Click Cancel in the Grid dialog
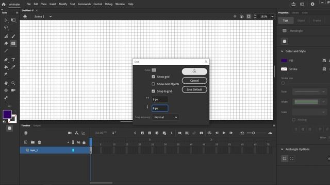The image size is (330, 185). 194,81
